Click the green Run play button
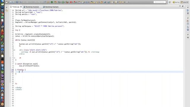The image size is (190, 107). (x=63, y=2)
